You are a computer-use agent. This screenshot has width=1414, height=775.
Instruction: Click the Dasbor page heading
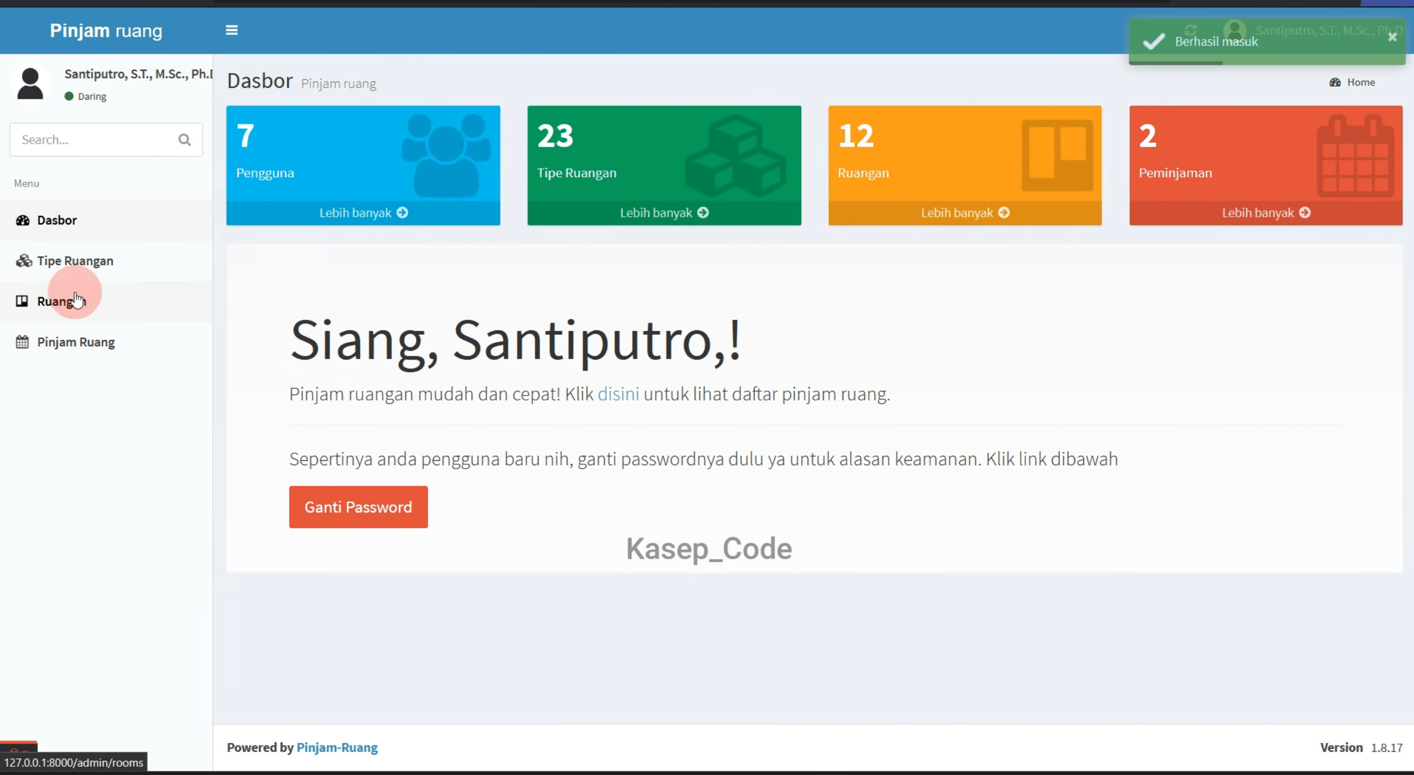click(260, 81)
